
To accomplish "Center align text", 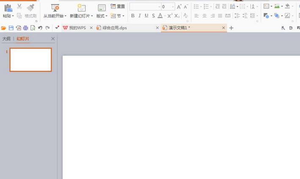I will 204,16.
